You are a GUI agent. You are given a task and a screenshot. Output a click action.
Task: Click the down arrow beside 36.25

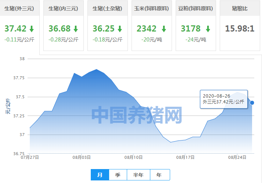(120, 29)
